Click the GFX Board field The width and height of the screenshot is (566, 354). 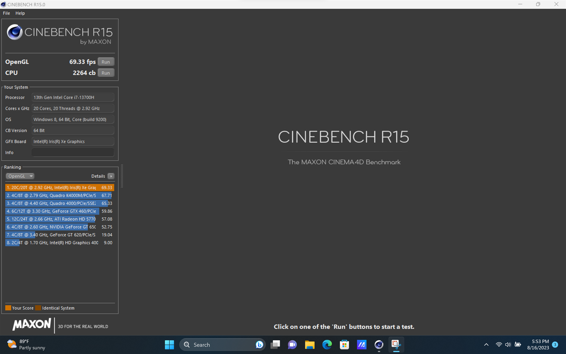73,142
